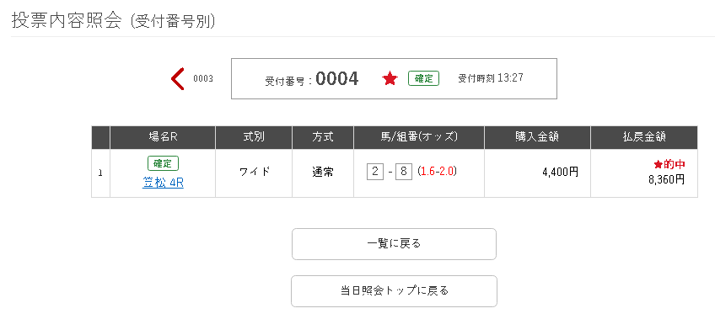The width and height of the screenshot is (715, 319).
Task: Click the ★的中 hit marker
Action: tap(669, 165)
